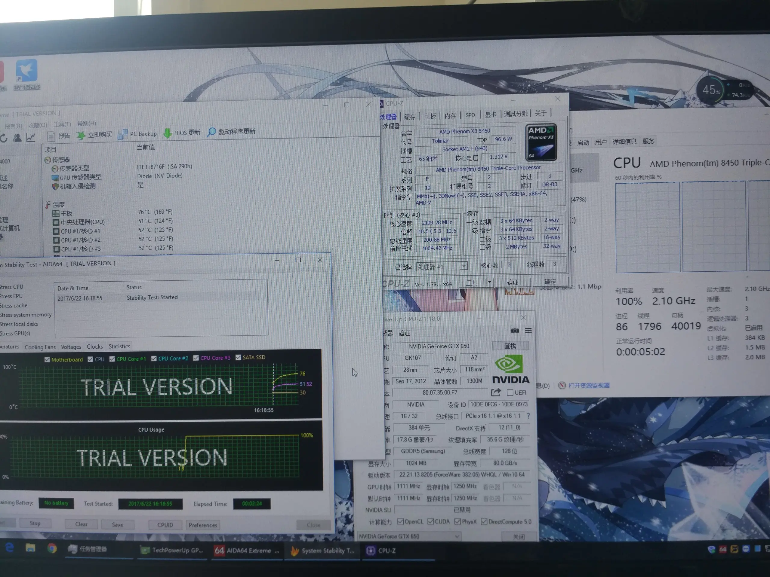This screenshot has width=770, height=577.
Task: Click the Stop button in stability test
Action: pyautogui.click(x=35, y=523)
